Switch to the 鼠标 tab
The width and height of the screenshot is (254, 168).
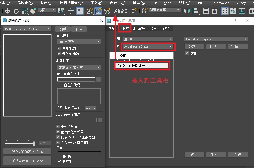[112, 29]
